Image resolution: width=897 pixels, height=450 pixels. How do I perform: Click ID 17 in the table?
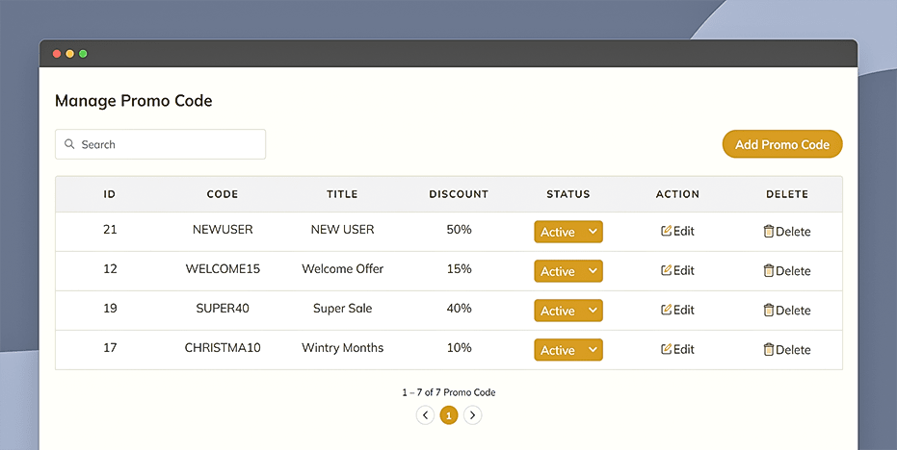tap(110, 348)
